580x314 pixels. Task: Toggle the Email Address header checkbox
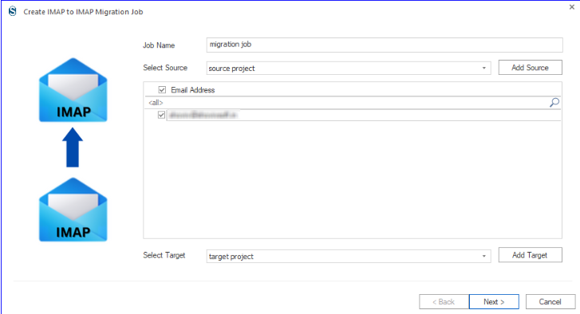162,90
